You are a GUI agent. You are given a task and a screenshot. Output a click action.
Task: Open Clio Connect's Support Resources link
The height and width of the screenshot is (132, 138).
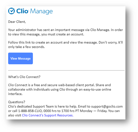point(48,115)
